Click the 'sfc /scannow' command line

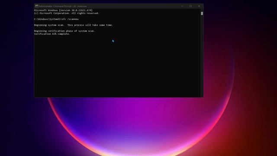click(56, 19)
